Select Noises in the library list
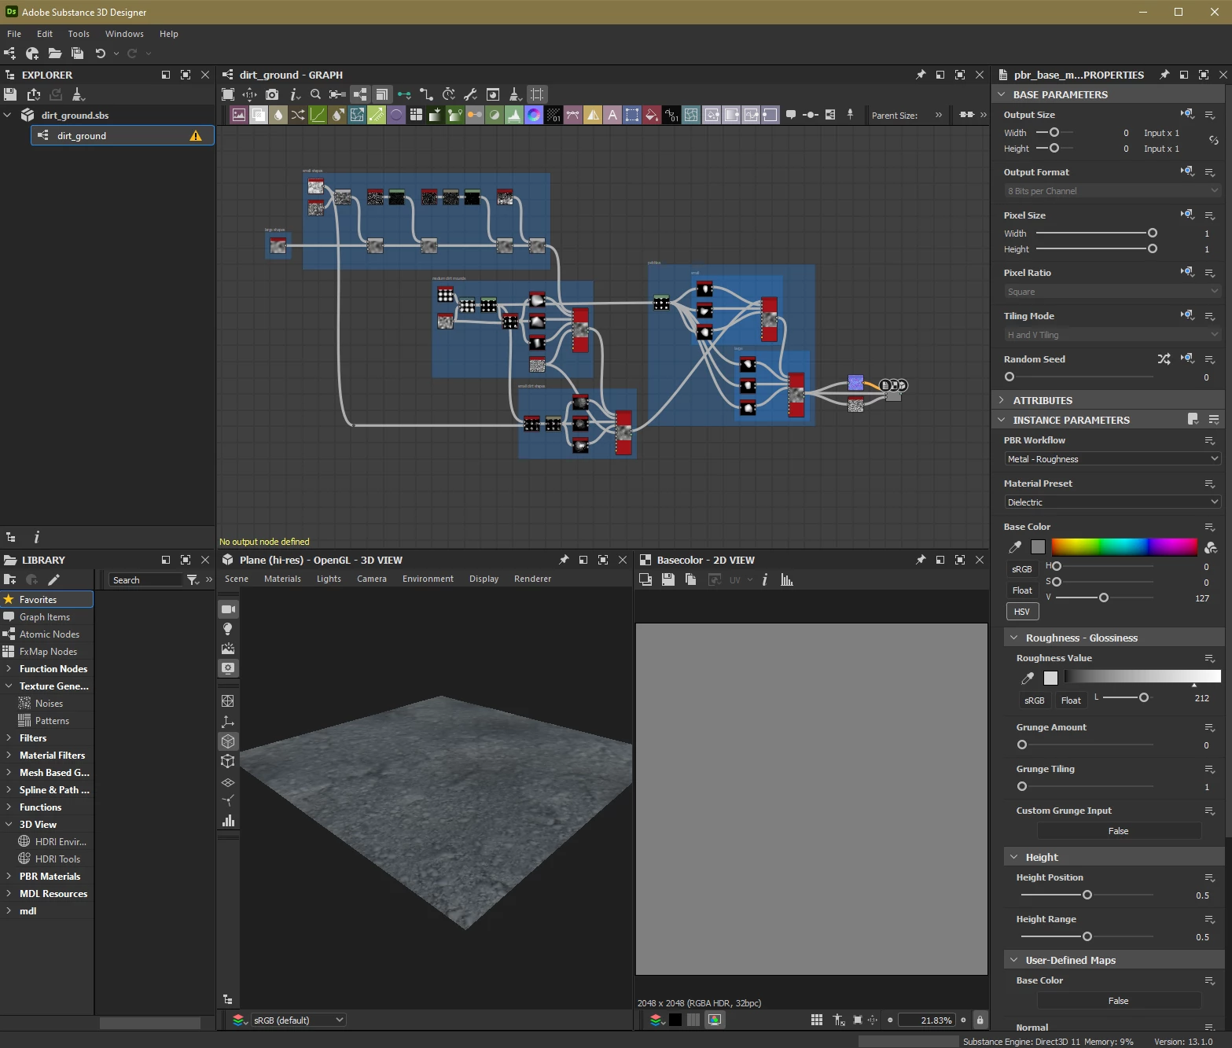Viewport: 1232px width, 1048px height. [x=49, y=704]
